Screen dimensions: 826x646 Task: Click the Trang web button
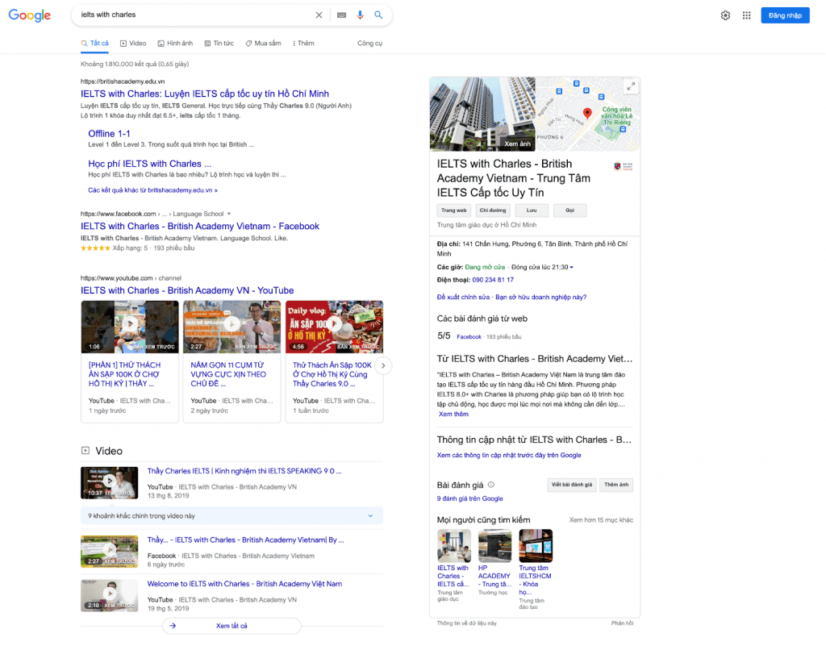click(x=453, y=210)
